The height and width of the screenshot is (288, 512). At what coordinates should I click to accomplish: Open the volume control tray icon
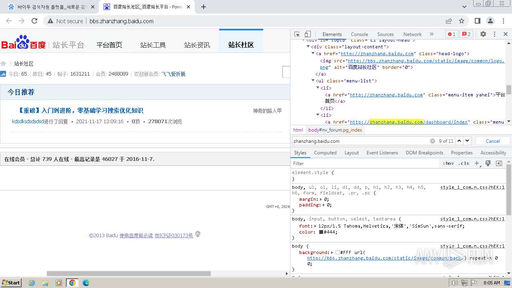point(455,283)
